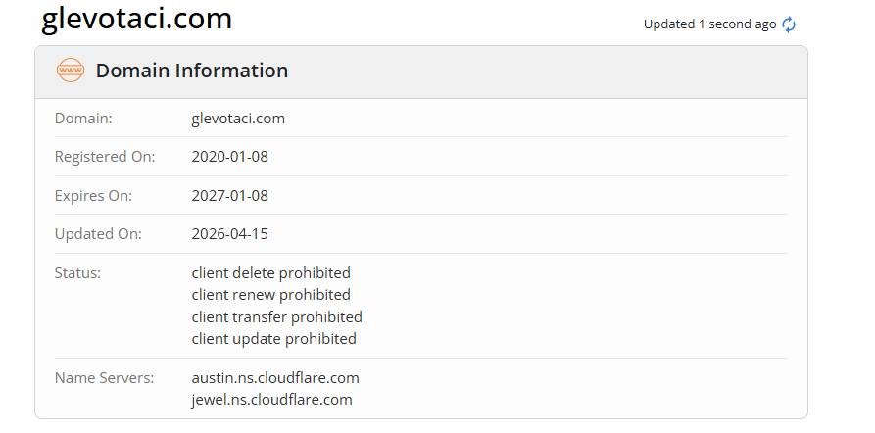The width and height of the screenshot is (875, 433).
Task: Click "client delete prohibited" status
Action: [x=270, y=273]
